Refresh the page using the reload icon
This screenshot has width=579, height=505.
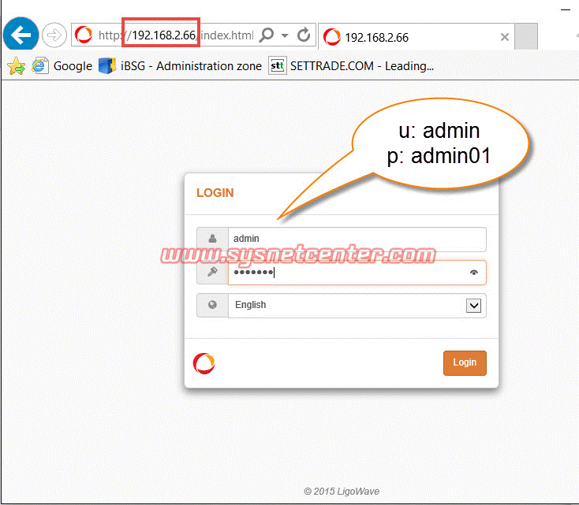click(304, 35)
